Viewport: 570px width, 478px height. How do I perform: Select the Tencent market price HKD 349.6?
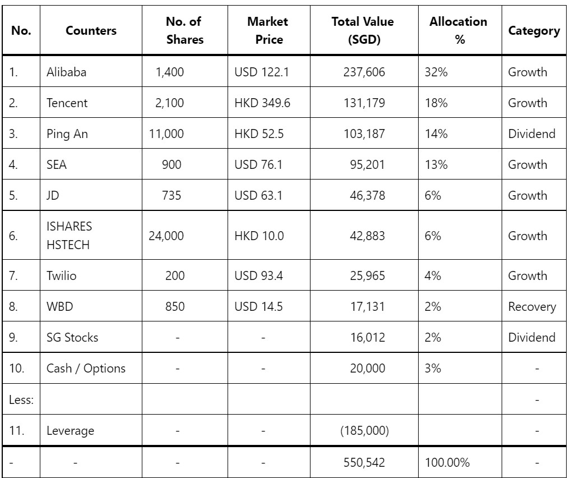[x=262, y=103]
